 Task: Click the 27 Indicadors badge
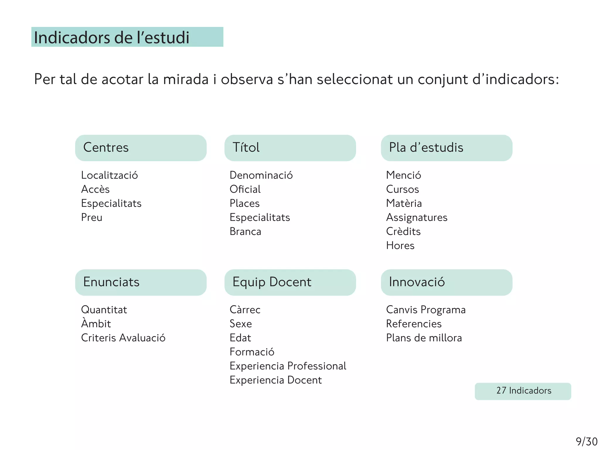pos(523,391)
